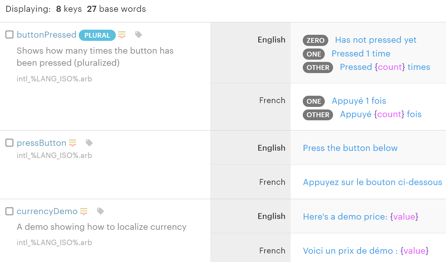The height and width of the screenshot is (262, 446).
Task: Edit English translation "Has not pressed yet"
Action: pos(375,40)
